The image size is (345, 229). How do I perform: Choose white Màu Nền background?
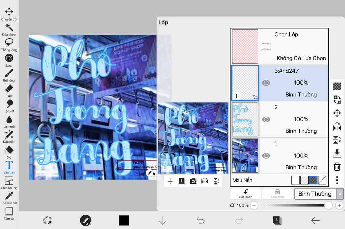pyautogui.click(x=295, y=180)
